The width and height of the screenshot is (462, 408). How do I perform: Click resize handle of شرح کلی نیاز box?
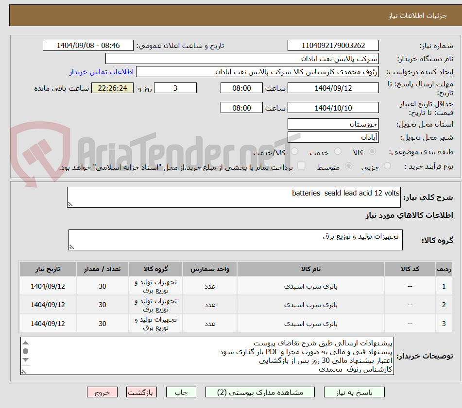(x=70, y=204)
